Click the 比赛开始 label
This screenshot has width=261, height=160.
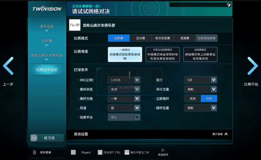point(251,84)
